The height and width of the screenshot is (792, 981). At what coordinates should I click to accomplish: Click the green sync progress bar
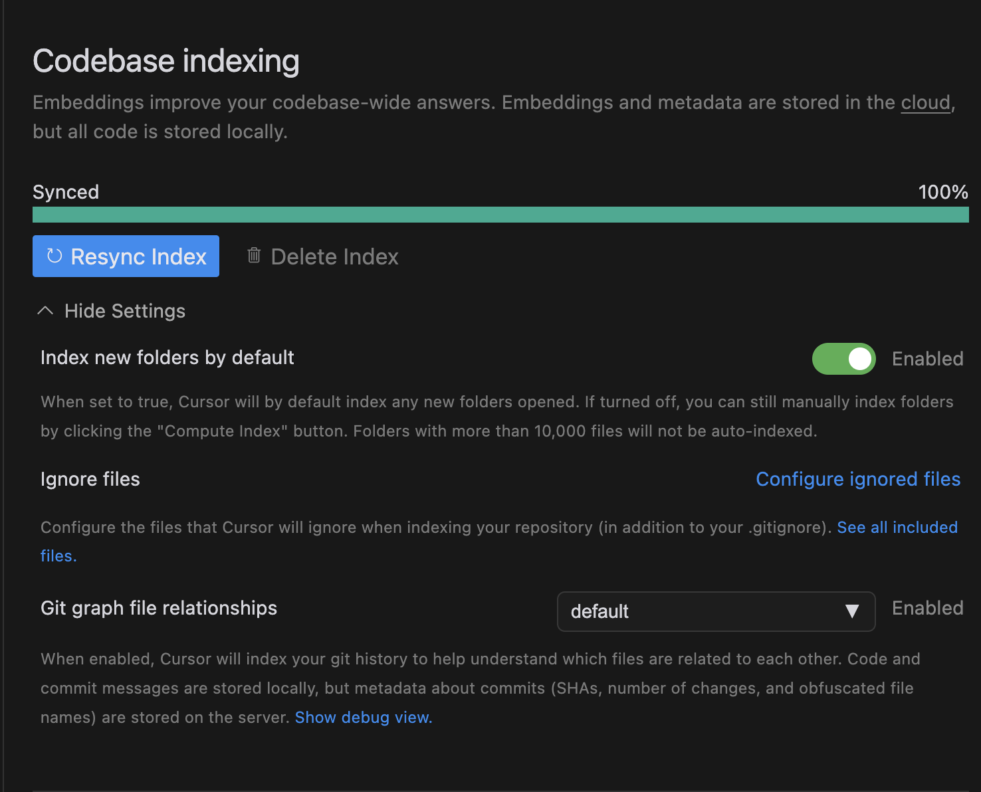500,215
